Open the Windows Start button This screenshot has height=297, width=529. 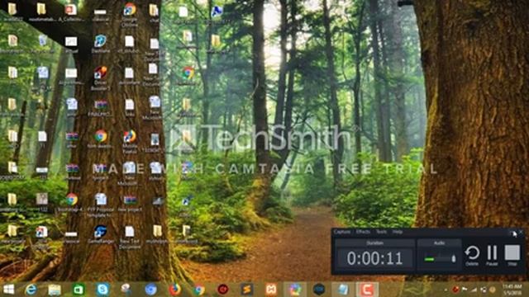click(x=9, y=290)
